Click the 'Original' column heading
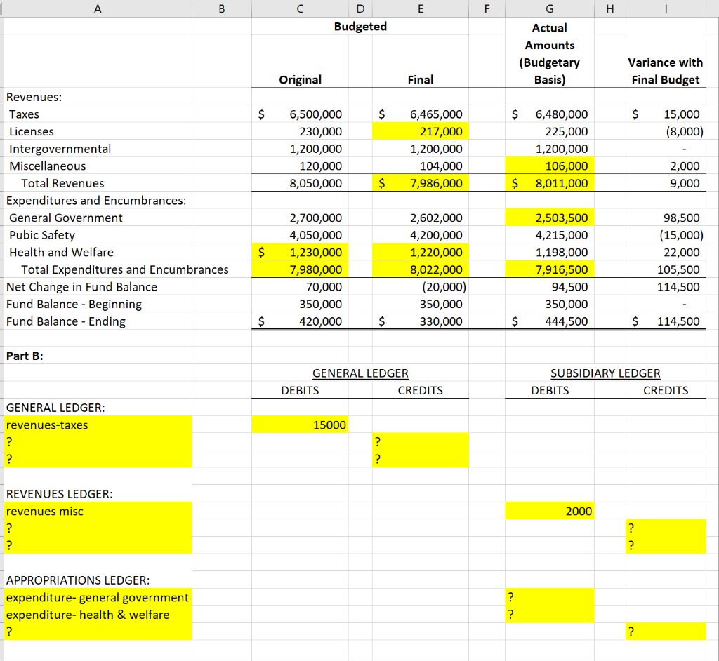Image resolution: width=719 pixels, height=661 pixels. click(x=300, y=80)
